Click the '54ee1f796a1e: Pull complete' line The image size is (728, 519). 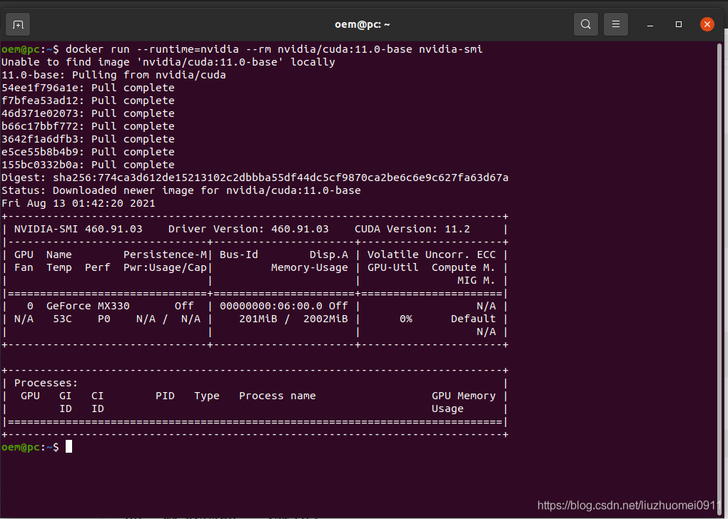(89, 88)
